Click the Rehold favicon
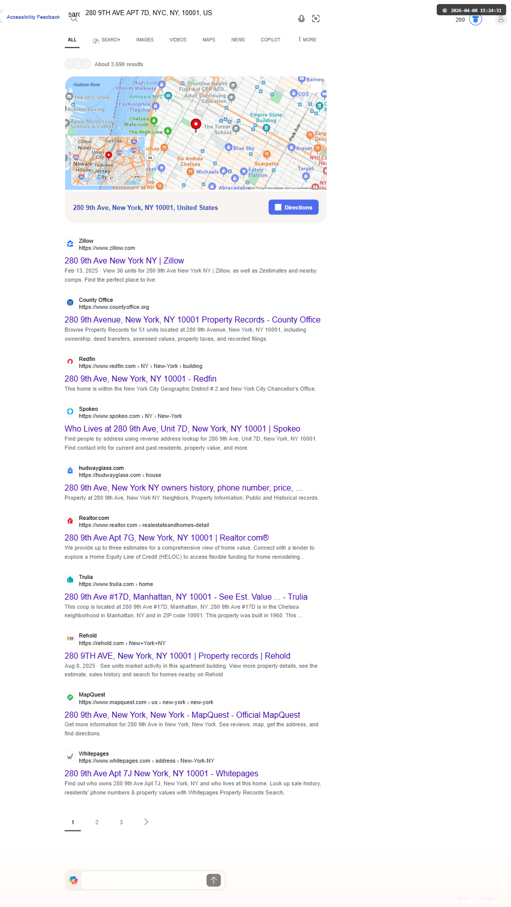Image resolution: width=511 pixels, height=907 pixels. pos(70,638)
